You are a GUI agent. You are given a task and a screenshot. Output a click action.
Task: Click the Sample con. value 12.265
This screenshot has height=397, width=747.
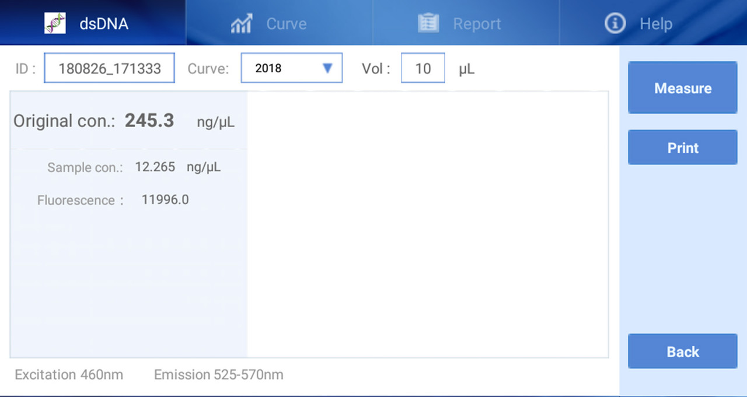[x=155, y=167]
